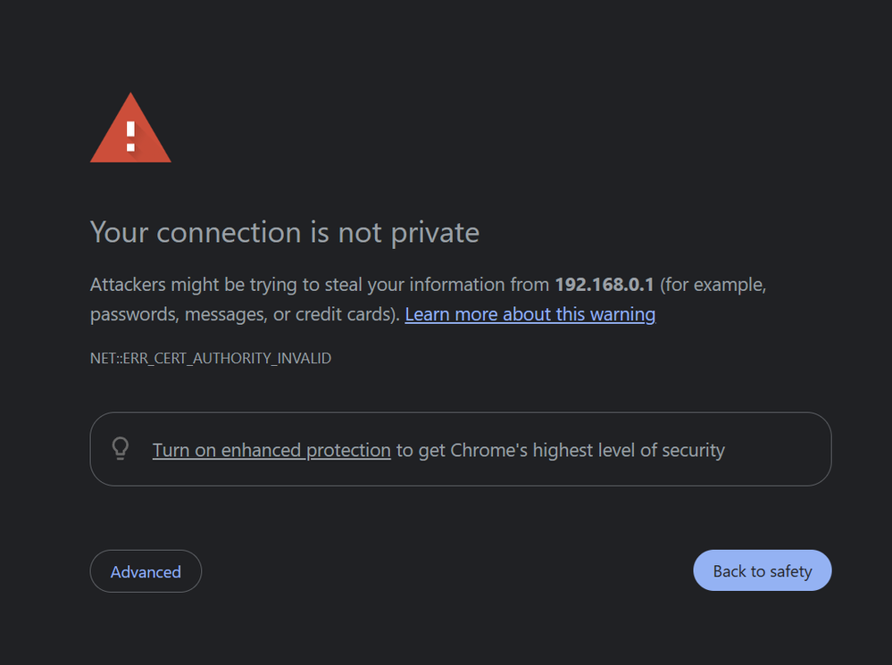
Task: Click the NET::ERR_CERT_AUTHORITY_INVALID error code
Action: pyautogui.click(x=211, y=359)
